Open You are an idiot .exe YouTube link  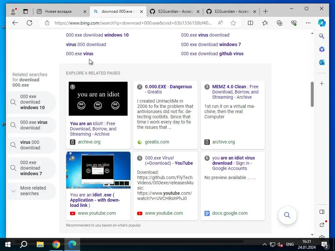tap(95, 200)
